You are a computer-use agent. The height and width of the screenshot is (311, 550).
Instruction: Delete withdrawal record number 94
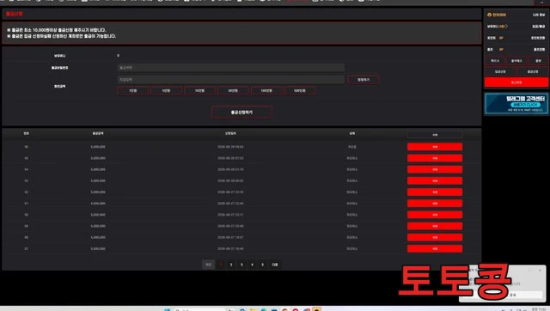[x=435, y=169]
